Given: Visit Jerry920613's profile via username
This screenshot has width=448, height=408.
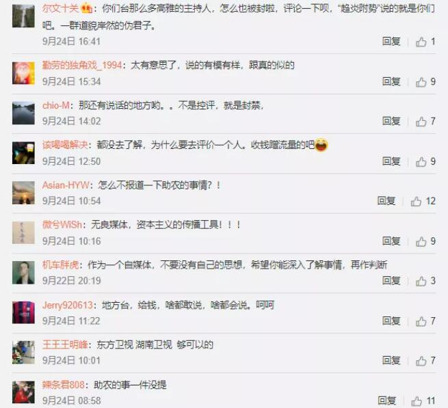Looking at the screenshot, I should [x=68, y=305].
